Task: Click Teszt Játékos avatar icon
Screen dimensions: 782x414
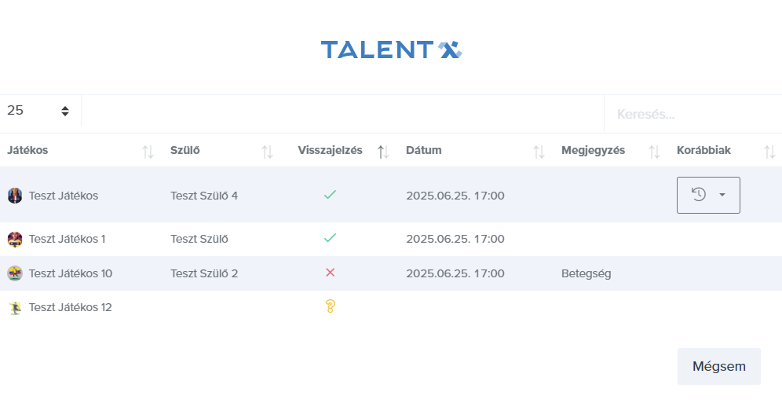Action: tap(15, 196)
